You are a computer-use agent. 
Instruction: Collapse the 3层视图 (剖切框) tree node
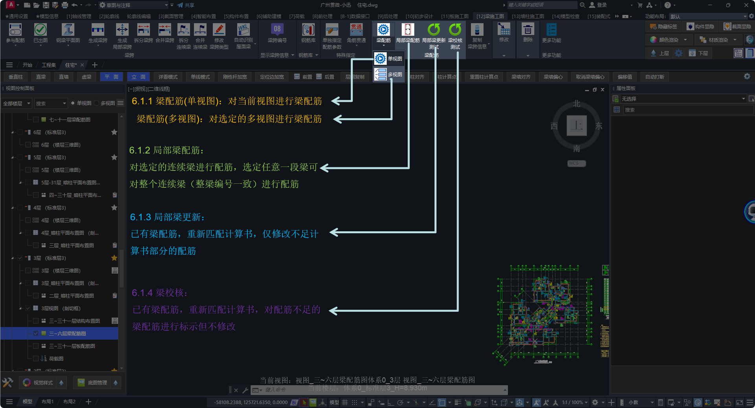(x=20, y=308)
